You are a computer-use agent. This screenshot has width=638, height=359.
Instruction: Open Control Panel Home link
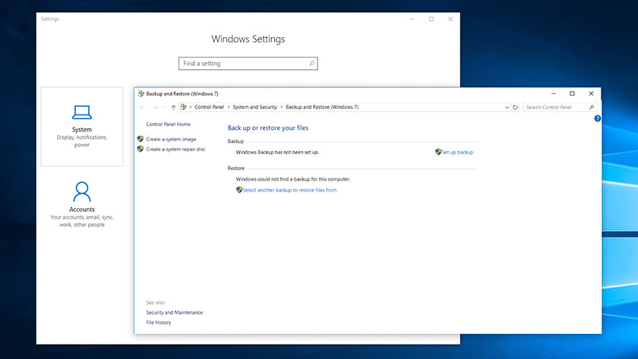point(168,124)
